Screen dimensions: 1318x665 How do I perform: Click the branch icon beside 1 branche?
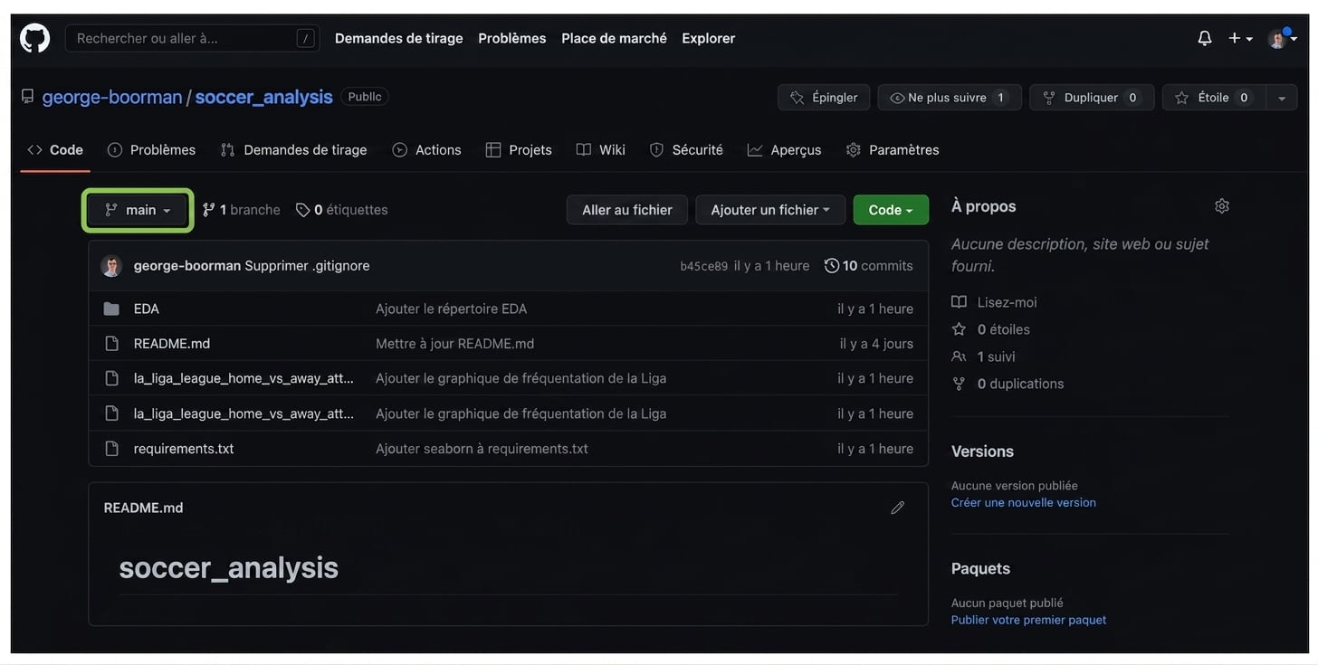[x=209, y=210]
